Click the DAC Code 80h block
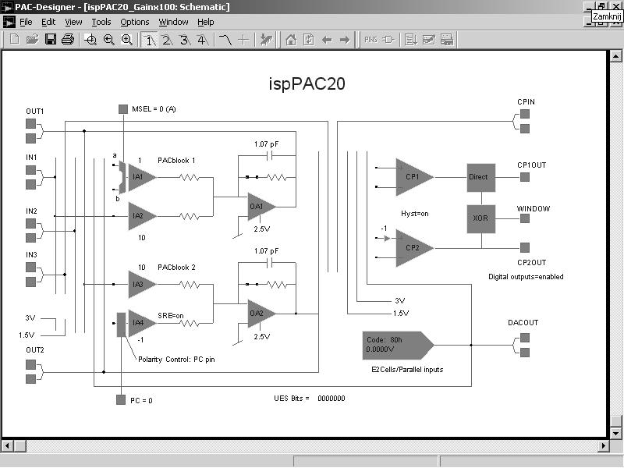This screenshot has height=468, width=624. tap(397, 345)
